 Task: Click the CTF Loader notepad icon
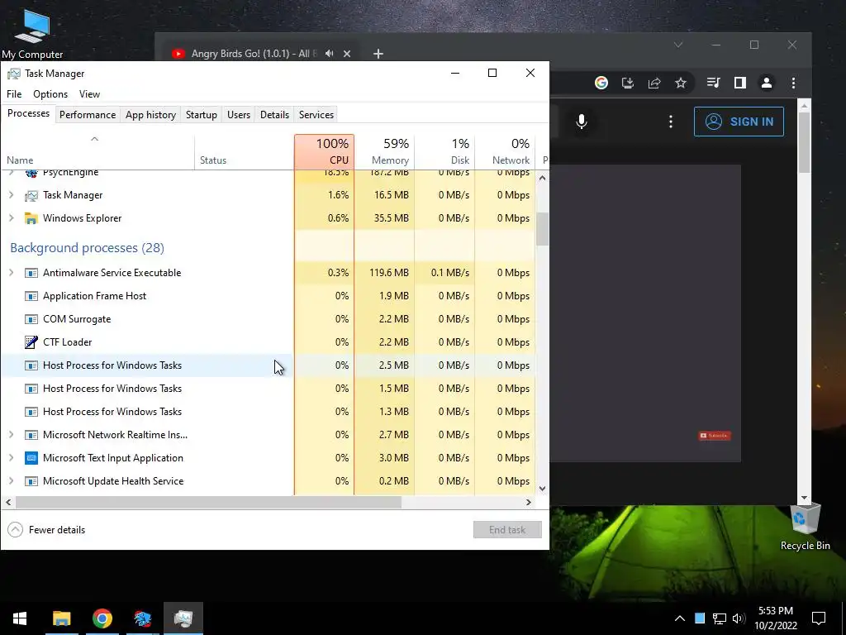click(x=31, y=342)
